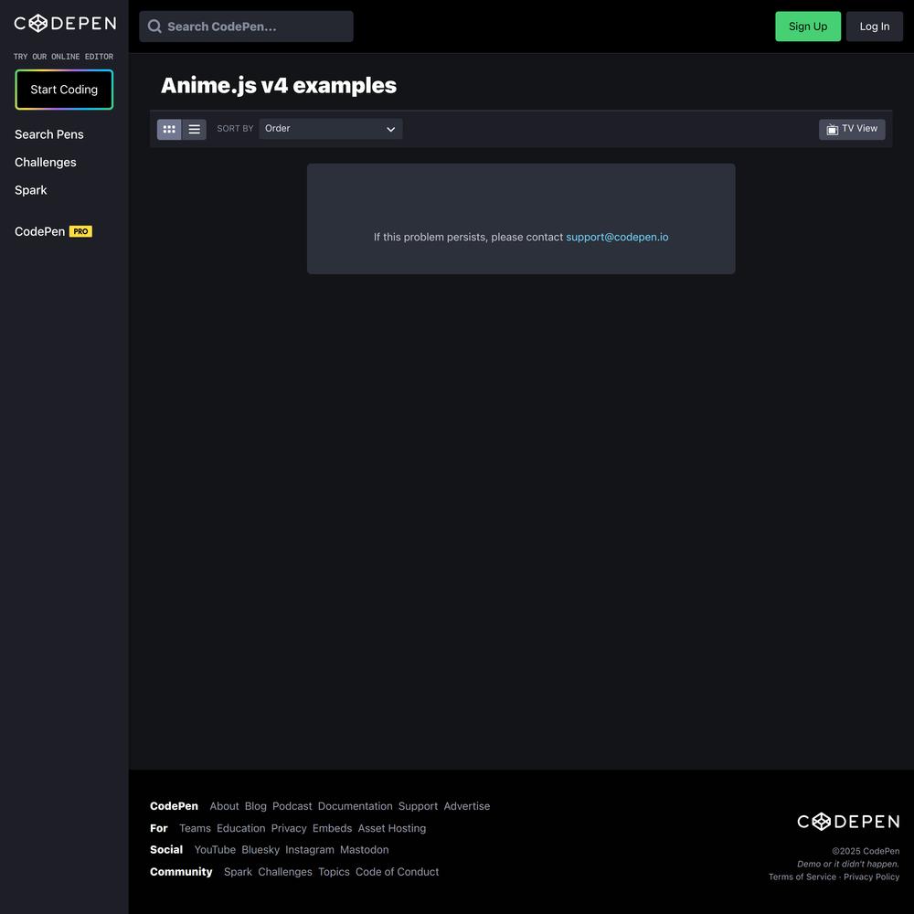Open the Privacy link in For row
Viewport: 914px width, 914px height.
289,828
